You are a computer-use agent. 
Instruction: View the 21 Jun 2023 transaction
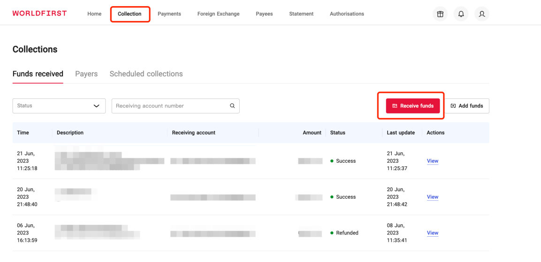coord(432,161)
